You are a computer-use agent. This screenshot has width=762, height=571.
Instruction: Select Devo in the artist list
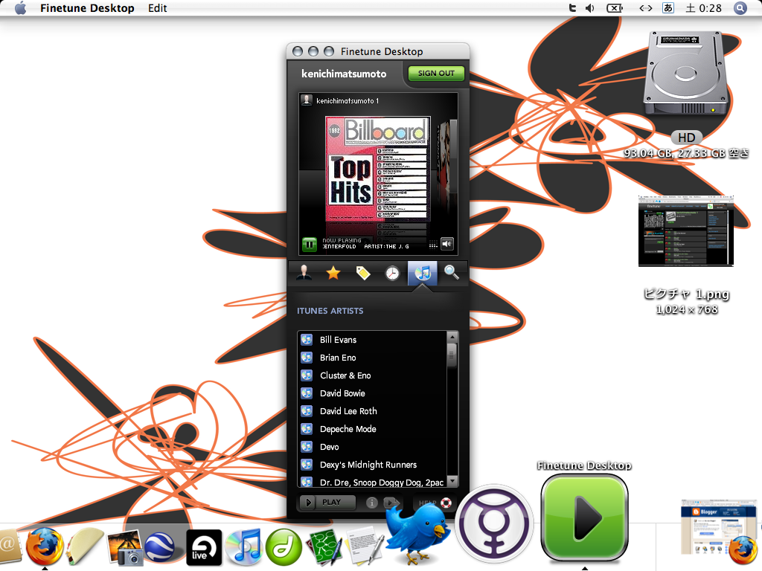pyautogui.click(x=372, y=447)
